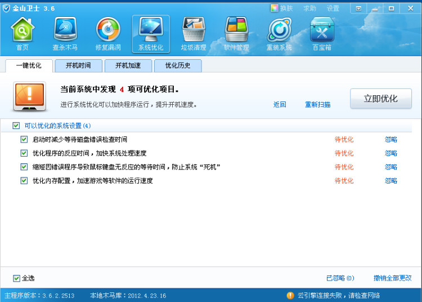Ignore the 优化内存配置 item
Image resolution: width=422 pixels, height=302 pixels.
tap(391, 181)
